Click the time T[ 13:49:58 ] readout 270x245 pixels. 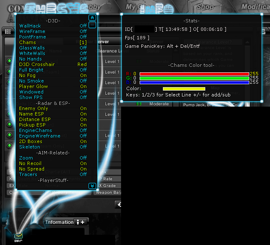pos(175,29)
